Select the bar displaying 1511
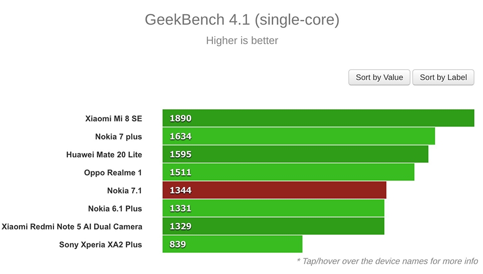The image size is (483, 274). point(288,172)
